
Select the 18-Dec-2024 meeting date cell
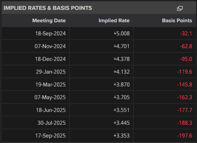click(50, 59)
